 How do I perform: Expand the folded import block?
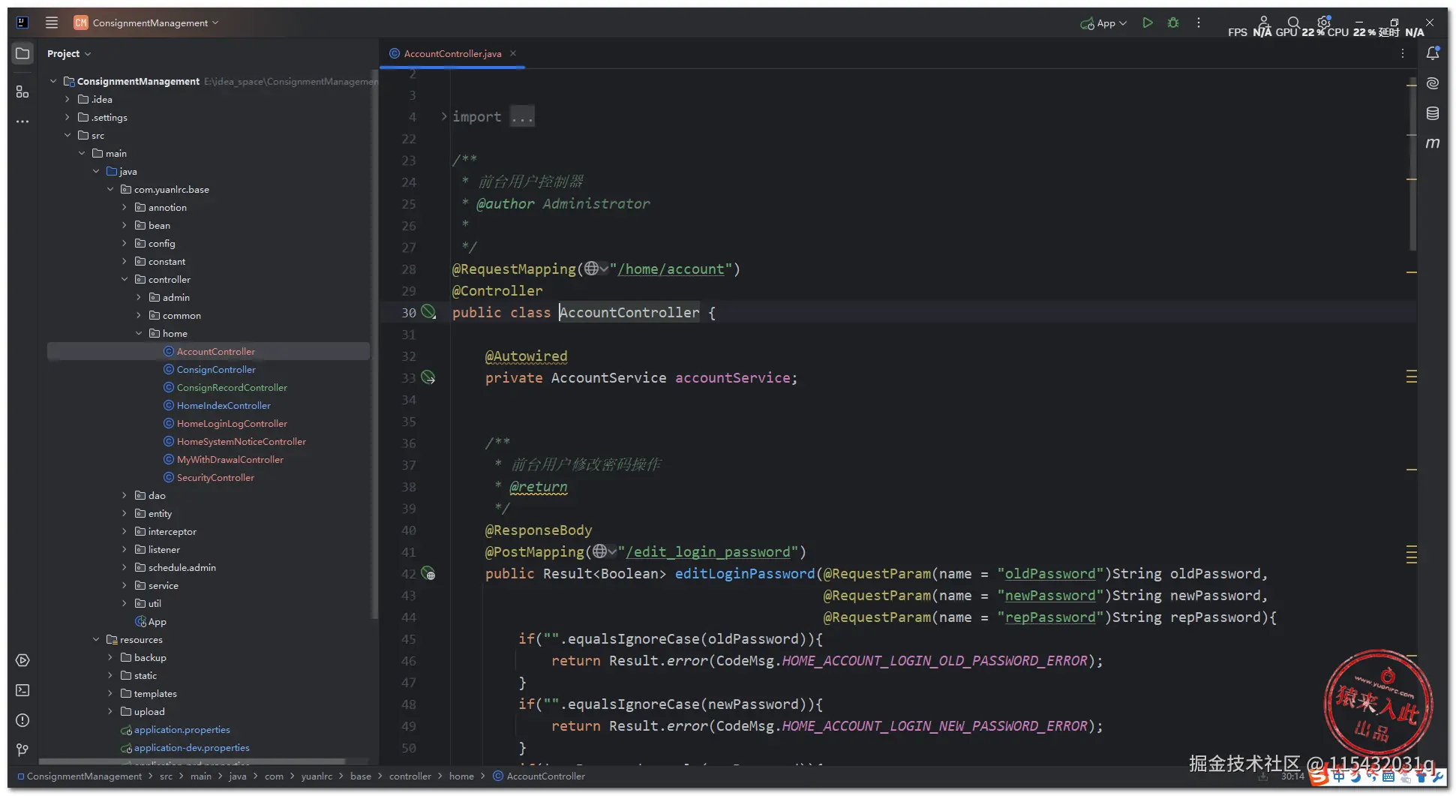click(444, 116)
